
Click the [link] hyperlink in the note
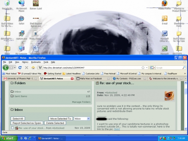[117, 129]
